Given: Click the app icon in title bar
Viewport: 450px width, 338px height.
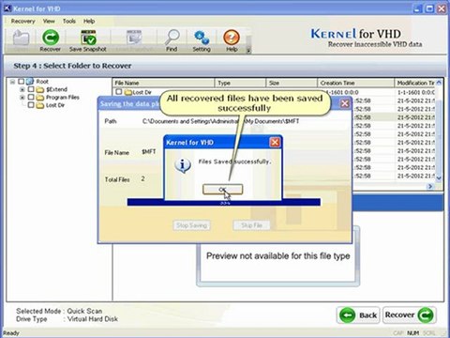Looking at the screenshot, I should pyautogui.click(x=7, y=8).
